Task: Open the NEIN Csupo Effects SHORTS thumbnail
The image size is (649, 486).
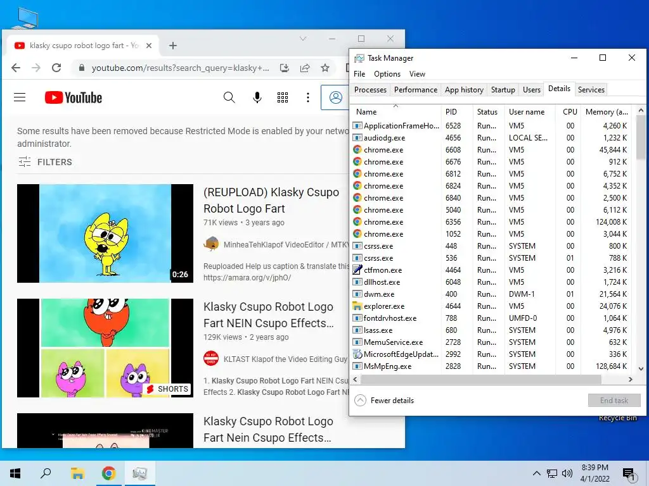Action: click(x=105, y=348)
